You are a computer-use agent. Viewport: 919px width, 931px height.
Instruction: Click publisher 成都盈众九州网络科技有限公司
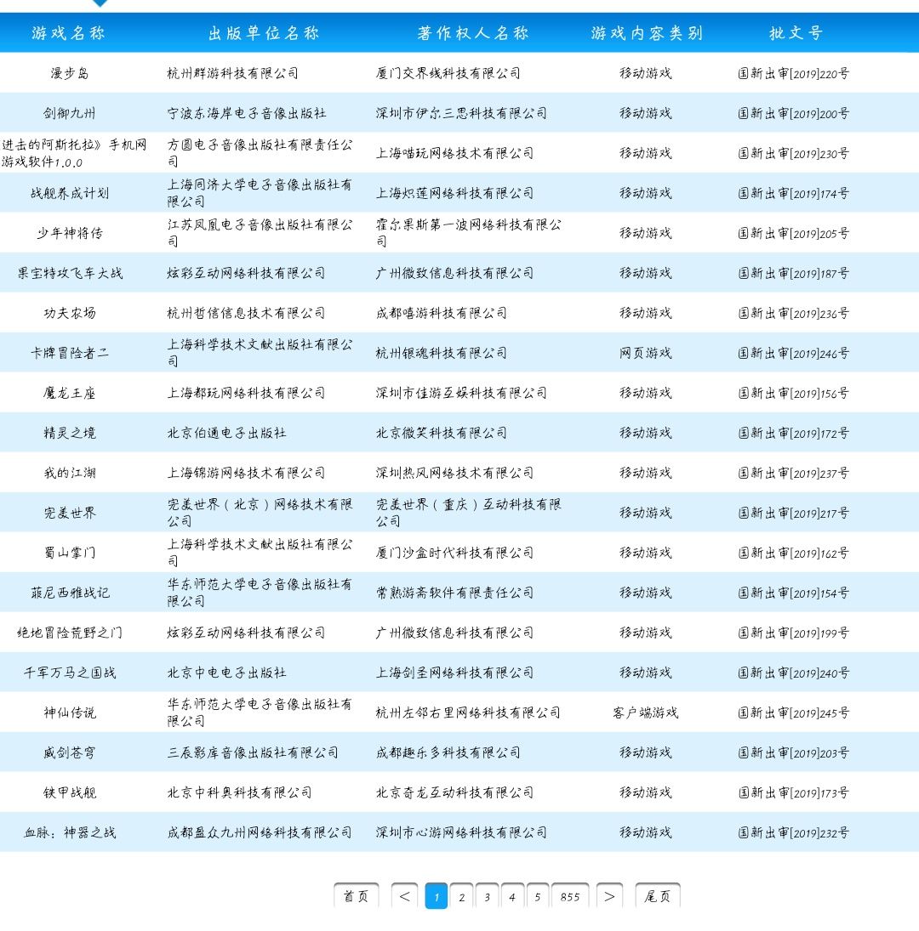259,832
